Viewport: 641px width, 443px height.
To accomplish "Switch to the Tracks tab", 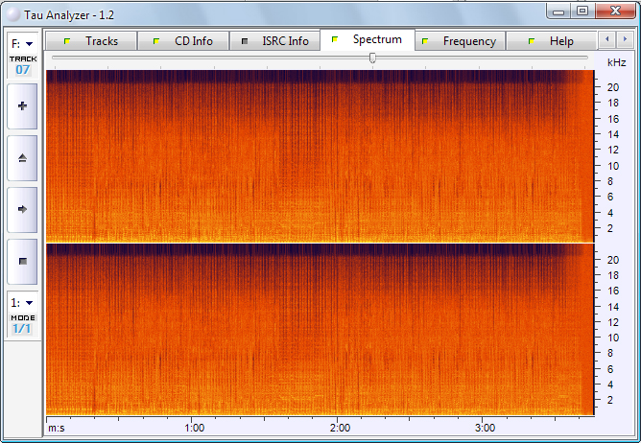I will coord(91,41).
